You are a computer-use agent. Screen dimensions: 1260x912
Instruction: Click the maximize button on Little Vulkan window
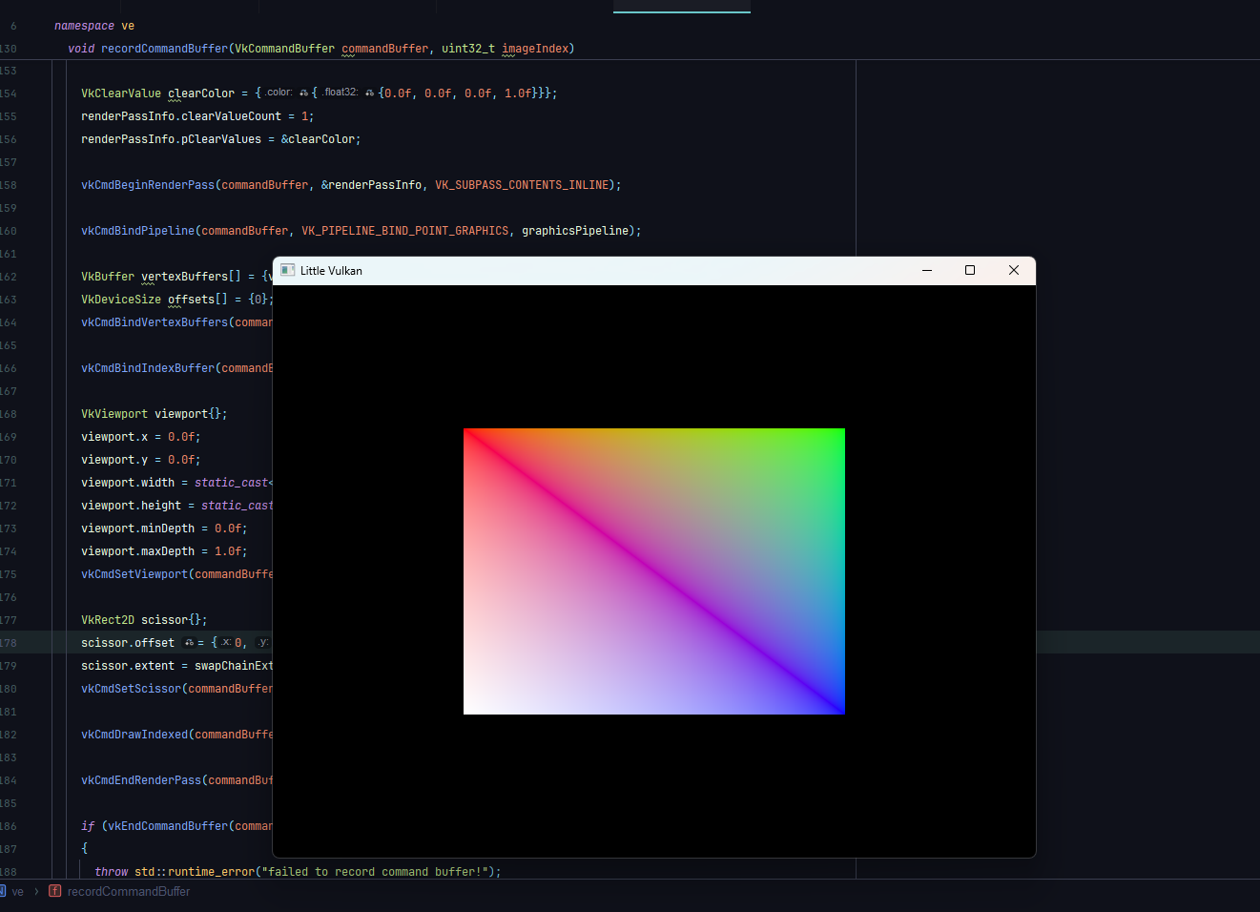(x=970, y=270)
